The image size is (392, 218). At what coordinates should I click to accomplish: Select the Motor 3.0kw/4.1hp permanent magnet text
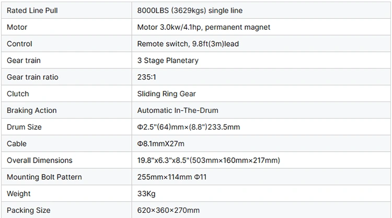[203, 27]
